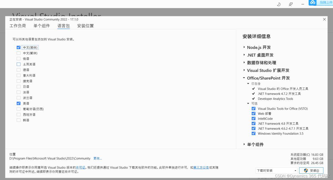The width and height of the screenshot is (333, 180).
Task: Select the included item Visual Studio 的 Office 开发人员工具
Action: [x=283, y=89]
